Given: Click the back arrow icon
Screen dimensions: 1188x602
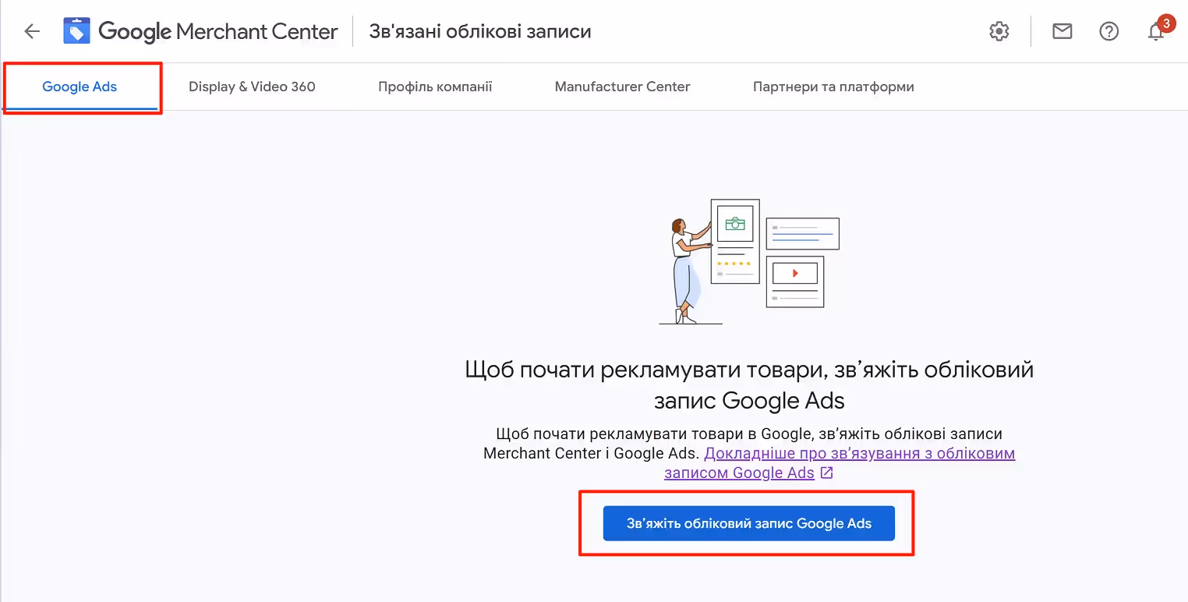Looking at the screenshot, I should (x=32, y=31).
